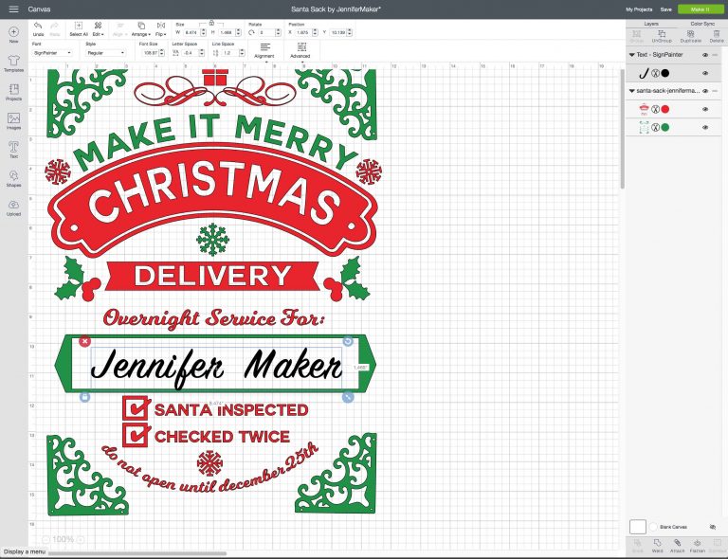Click the Position Y input field
Image resolution: width=728 pixels, height=559 pixels.
coord(337,32)
